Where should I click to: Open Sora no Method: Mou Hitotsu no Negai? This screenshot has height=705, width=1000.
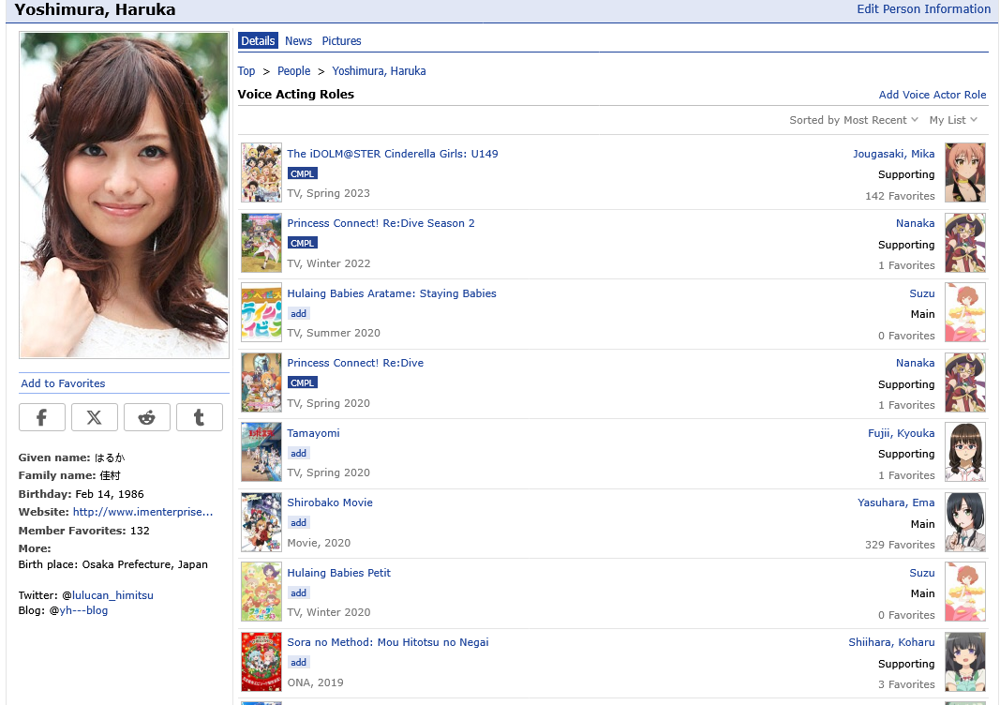coord(388,642)
